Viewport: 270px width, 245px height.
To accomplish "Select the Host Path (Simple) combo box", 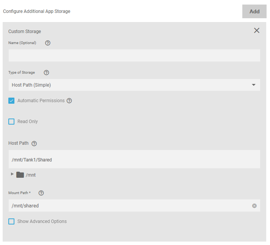I will 129,85.
